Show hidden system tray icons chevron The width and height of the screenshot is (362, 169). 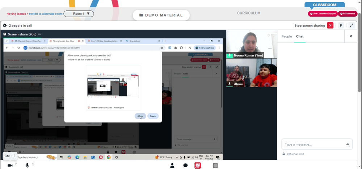(x=177, y=157)
